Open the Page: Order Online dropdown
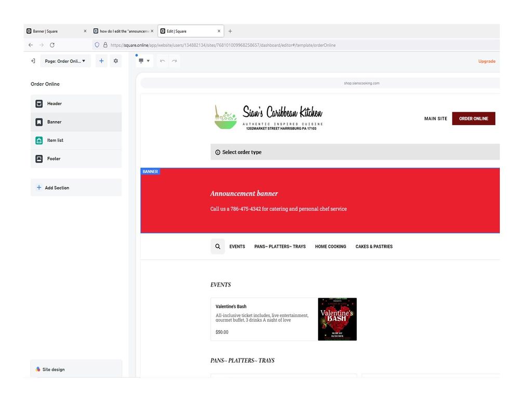The image size is (519, 401). click(65, 61)
